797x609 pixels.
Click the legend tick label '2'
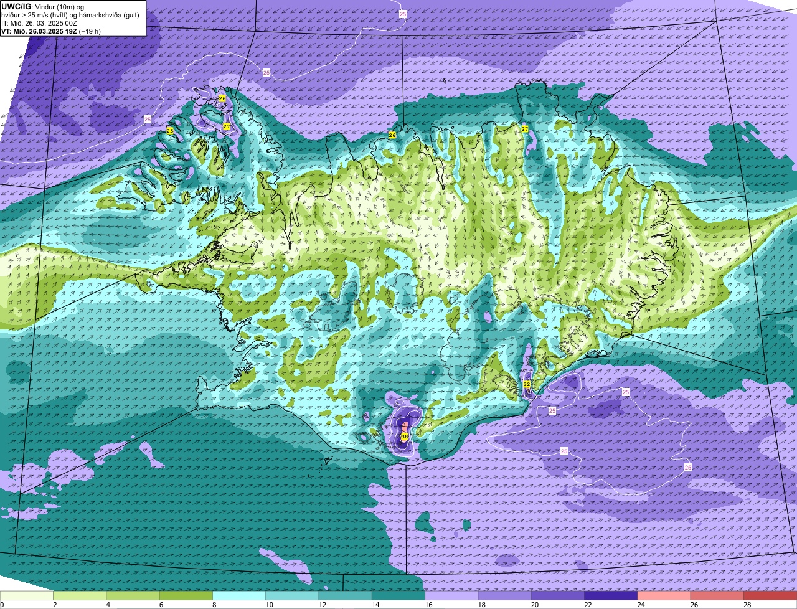point(55,605)
